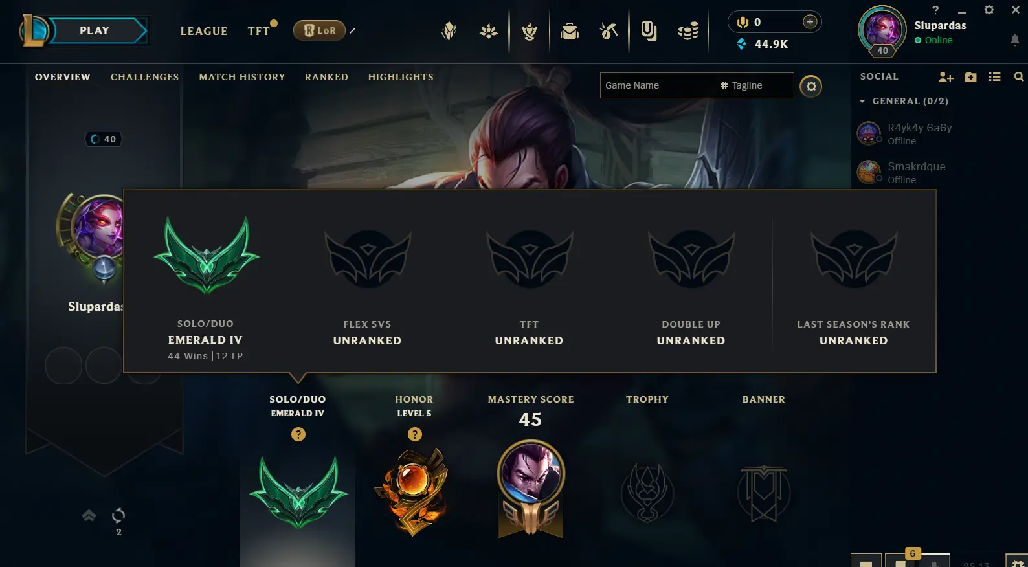Click the Honor Level 5 question mark
The image size is (1028, 567).
[415, 434]
